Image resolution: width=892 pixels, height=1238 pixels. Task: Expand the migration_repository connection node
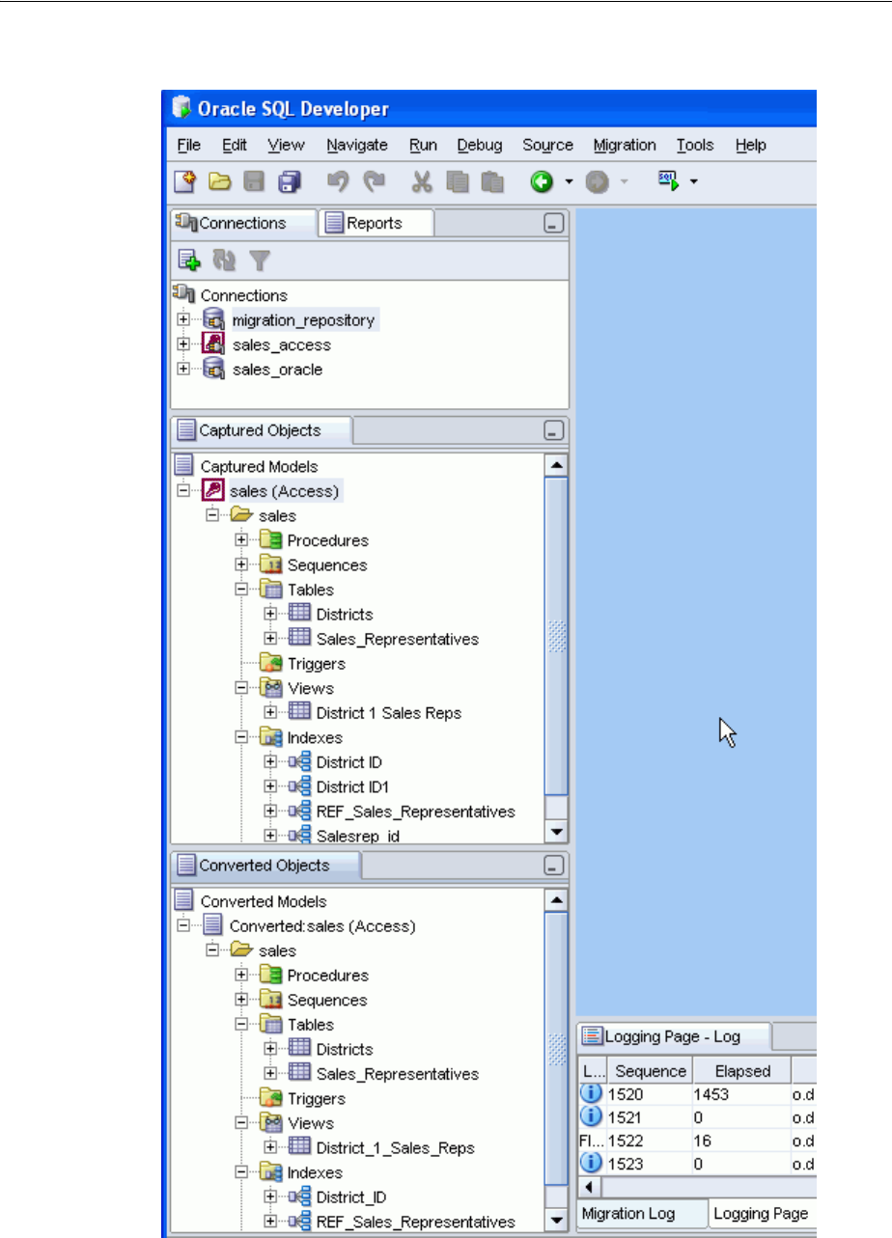pos(183,319)
